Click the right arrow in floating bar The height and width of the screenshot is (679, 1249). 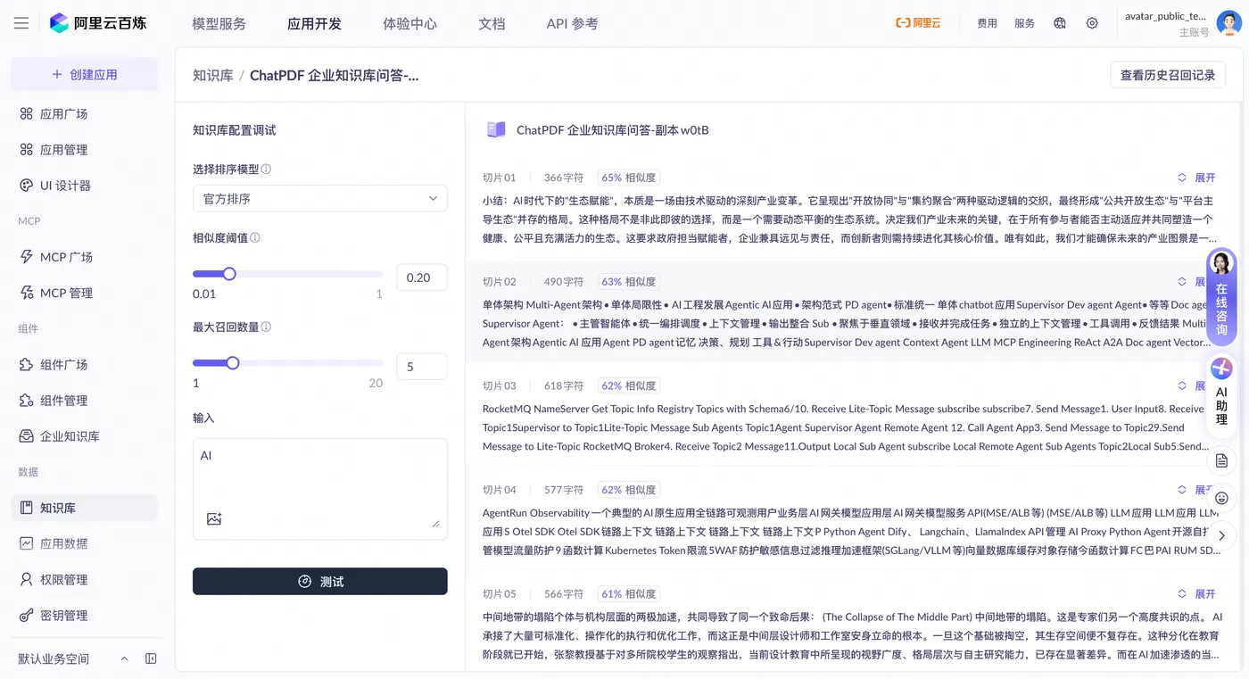(1222, 535)
